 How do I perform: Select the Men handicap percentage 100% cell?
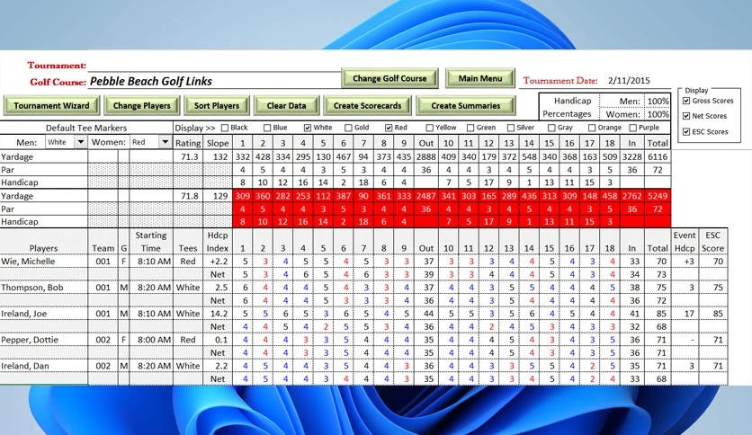coord(658,101)
